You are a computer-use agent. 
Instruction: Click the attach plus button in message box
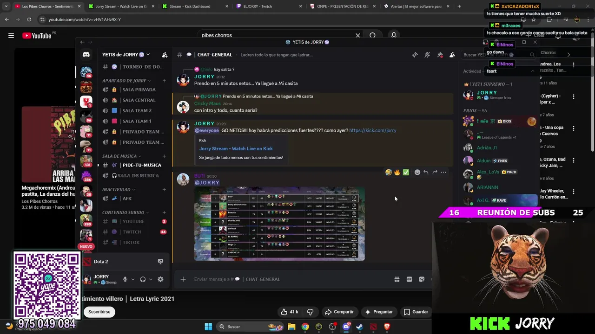point(183,279)
